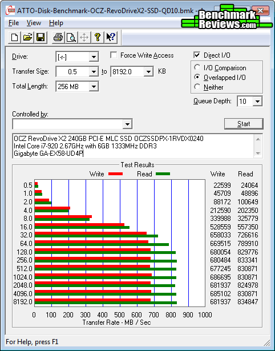Click the 16.0 transfer size row label
This screenshot has width=275, height=351.
pyautogui.click(x=26, y=227)
